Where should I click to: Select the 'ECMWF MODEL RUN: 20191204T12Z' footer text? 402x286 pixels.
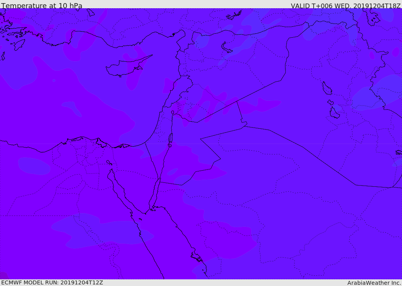[52, 282]
